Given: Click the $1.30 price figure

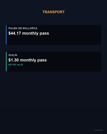Looking at the screenshot, I should tap(14, 60).
